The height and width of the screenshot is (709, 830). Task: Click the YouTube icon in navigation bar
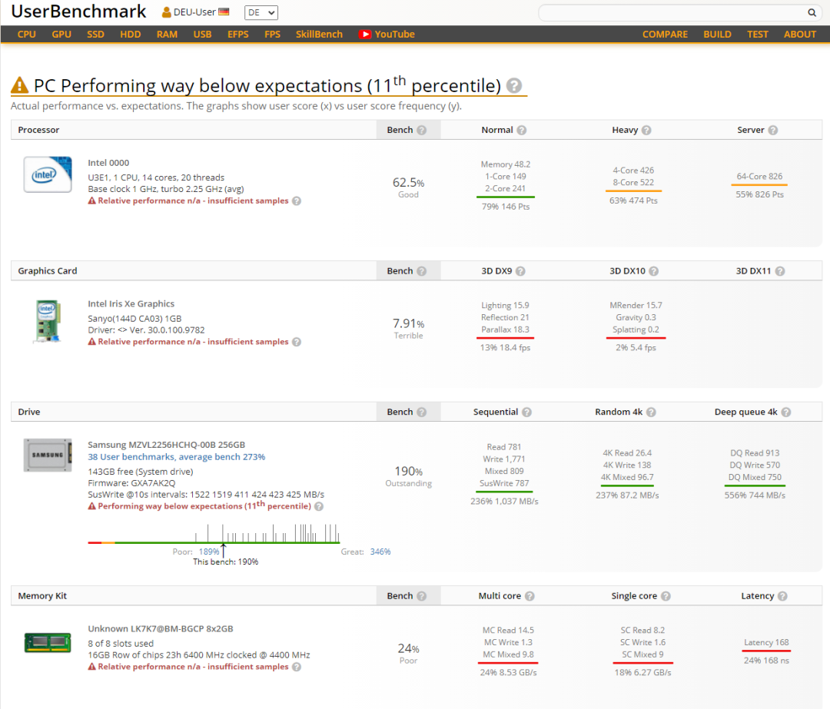click(365, 35)
